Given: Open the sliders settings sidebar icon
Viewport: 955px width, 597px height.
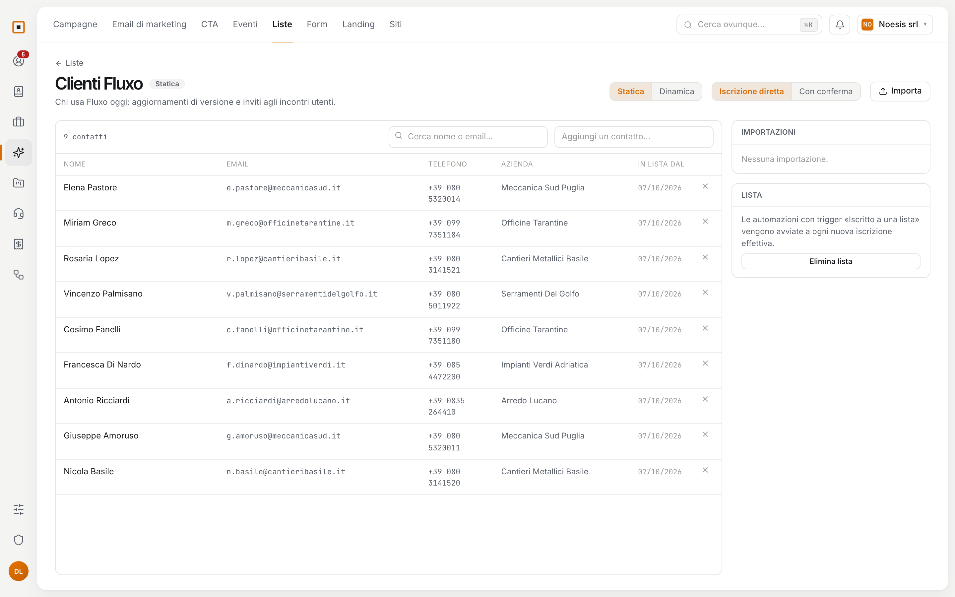Looking at the screenshot, I should (x=19, y=509).
